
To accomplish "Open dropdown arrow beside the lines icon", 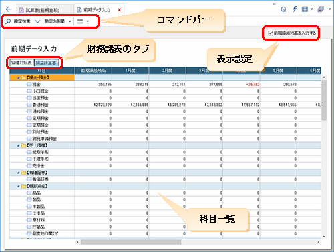I will 88,21.
